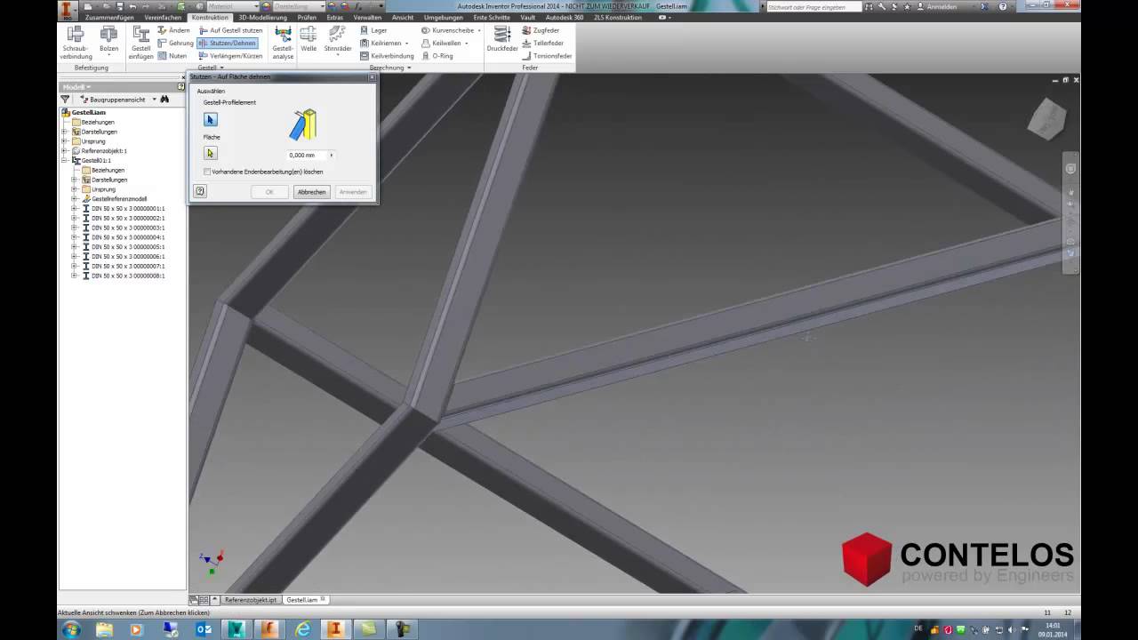Viewport: 1138px width, 640px height.
Task: Expand the Berechnung panel arrow
Action: click(408, 68)
